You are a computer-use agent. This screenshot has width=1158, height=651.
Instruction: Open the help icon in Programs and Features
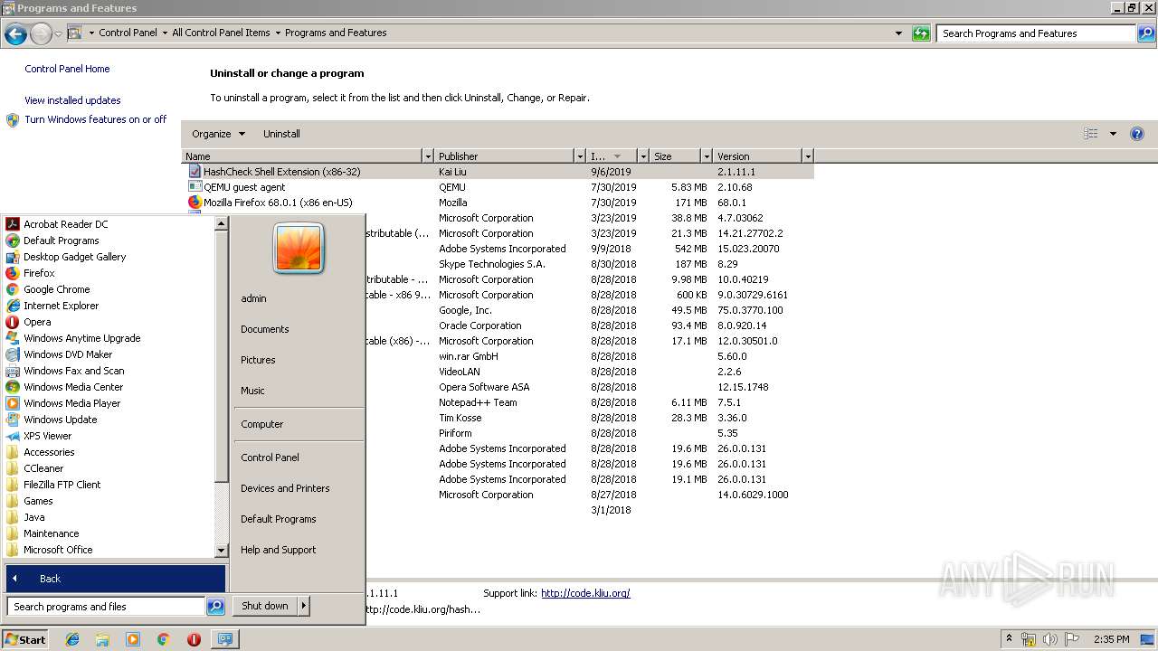tap(1137, 134)
